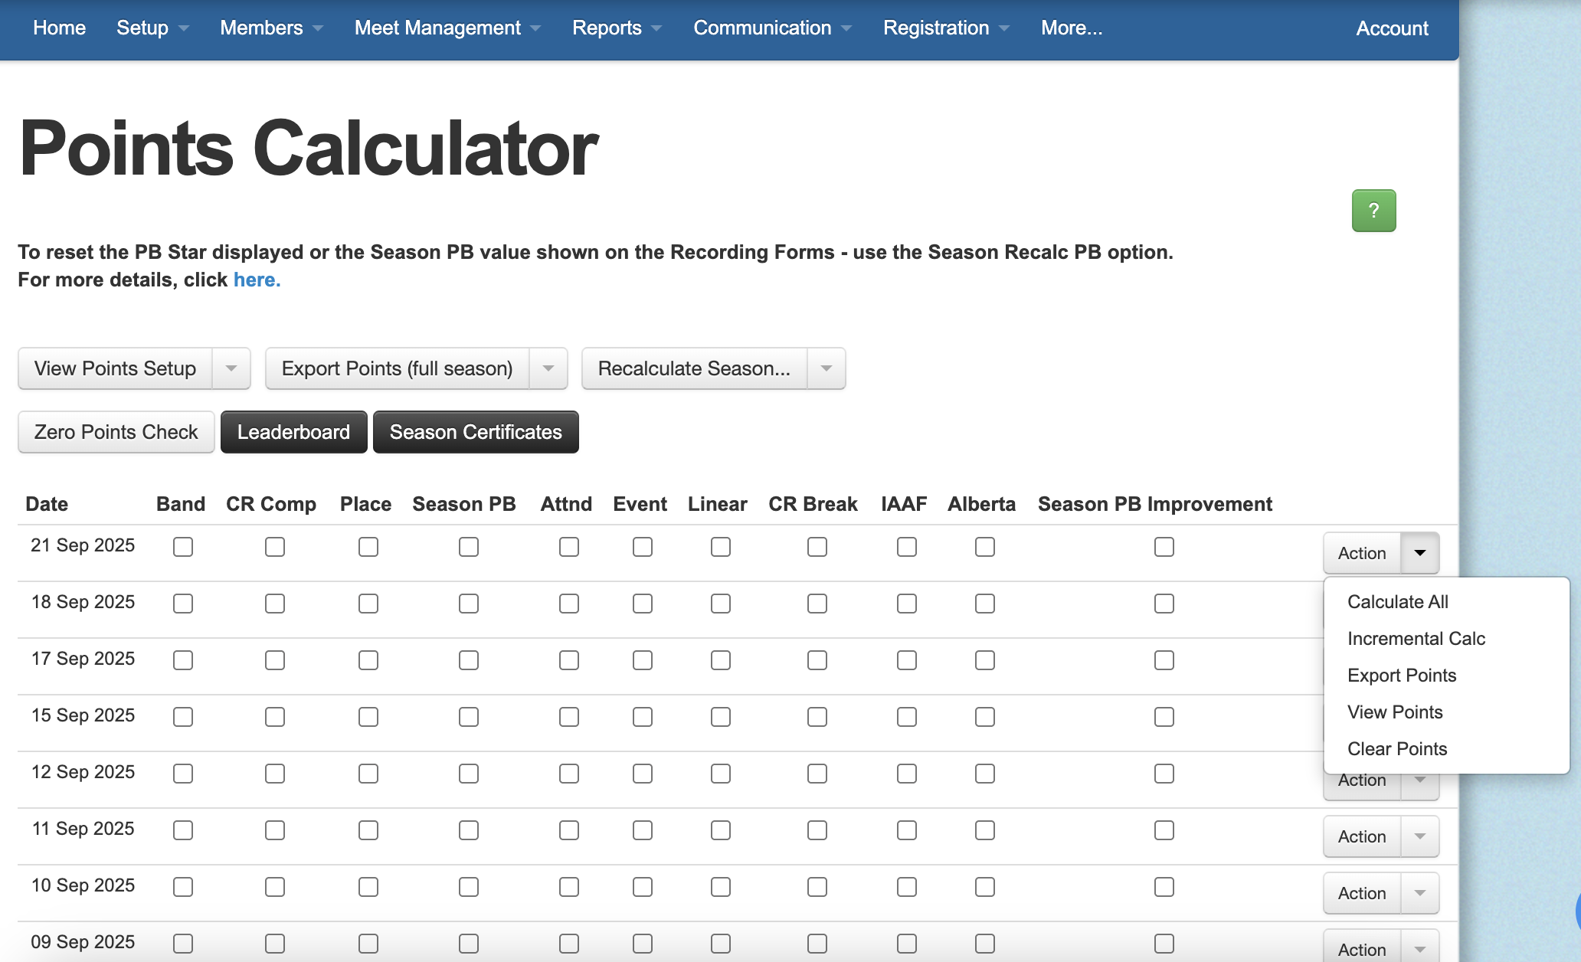This screenshot has height=962, width=1581.
Task: Click the Action button for 21 Sep 2025
Action: point(1363,553)
